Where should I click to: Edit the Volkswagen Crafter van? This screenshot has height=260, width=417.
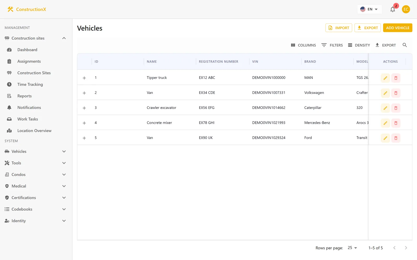point(385,93)
